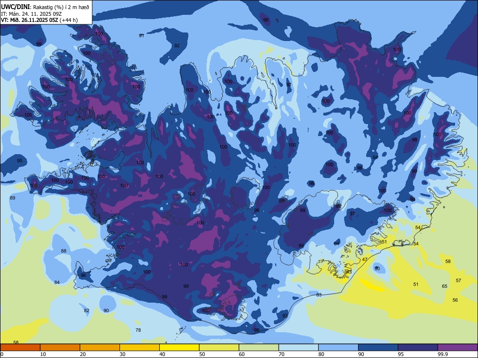Image resolution: width=478 pixels, height=358 pixels.
Task: Click the '93' humidity value on the map
Action: 285,316
